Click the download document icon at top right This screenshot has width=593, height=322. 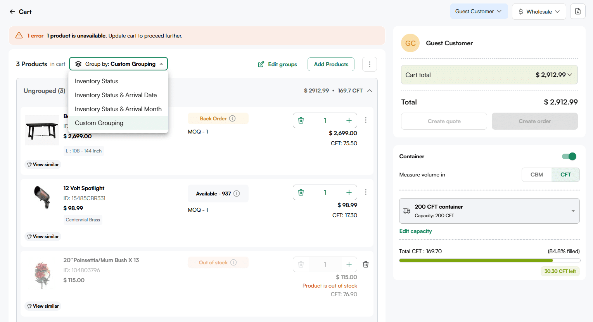coord(577,12)
